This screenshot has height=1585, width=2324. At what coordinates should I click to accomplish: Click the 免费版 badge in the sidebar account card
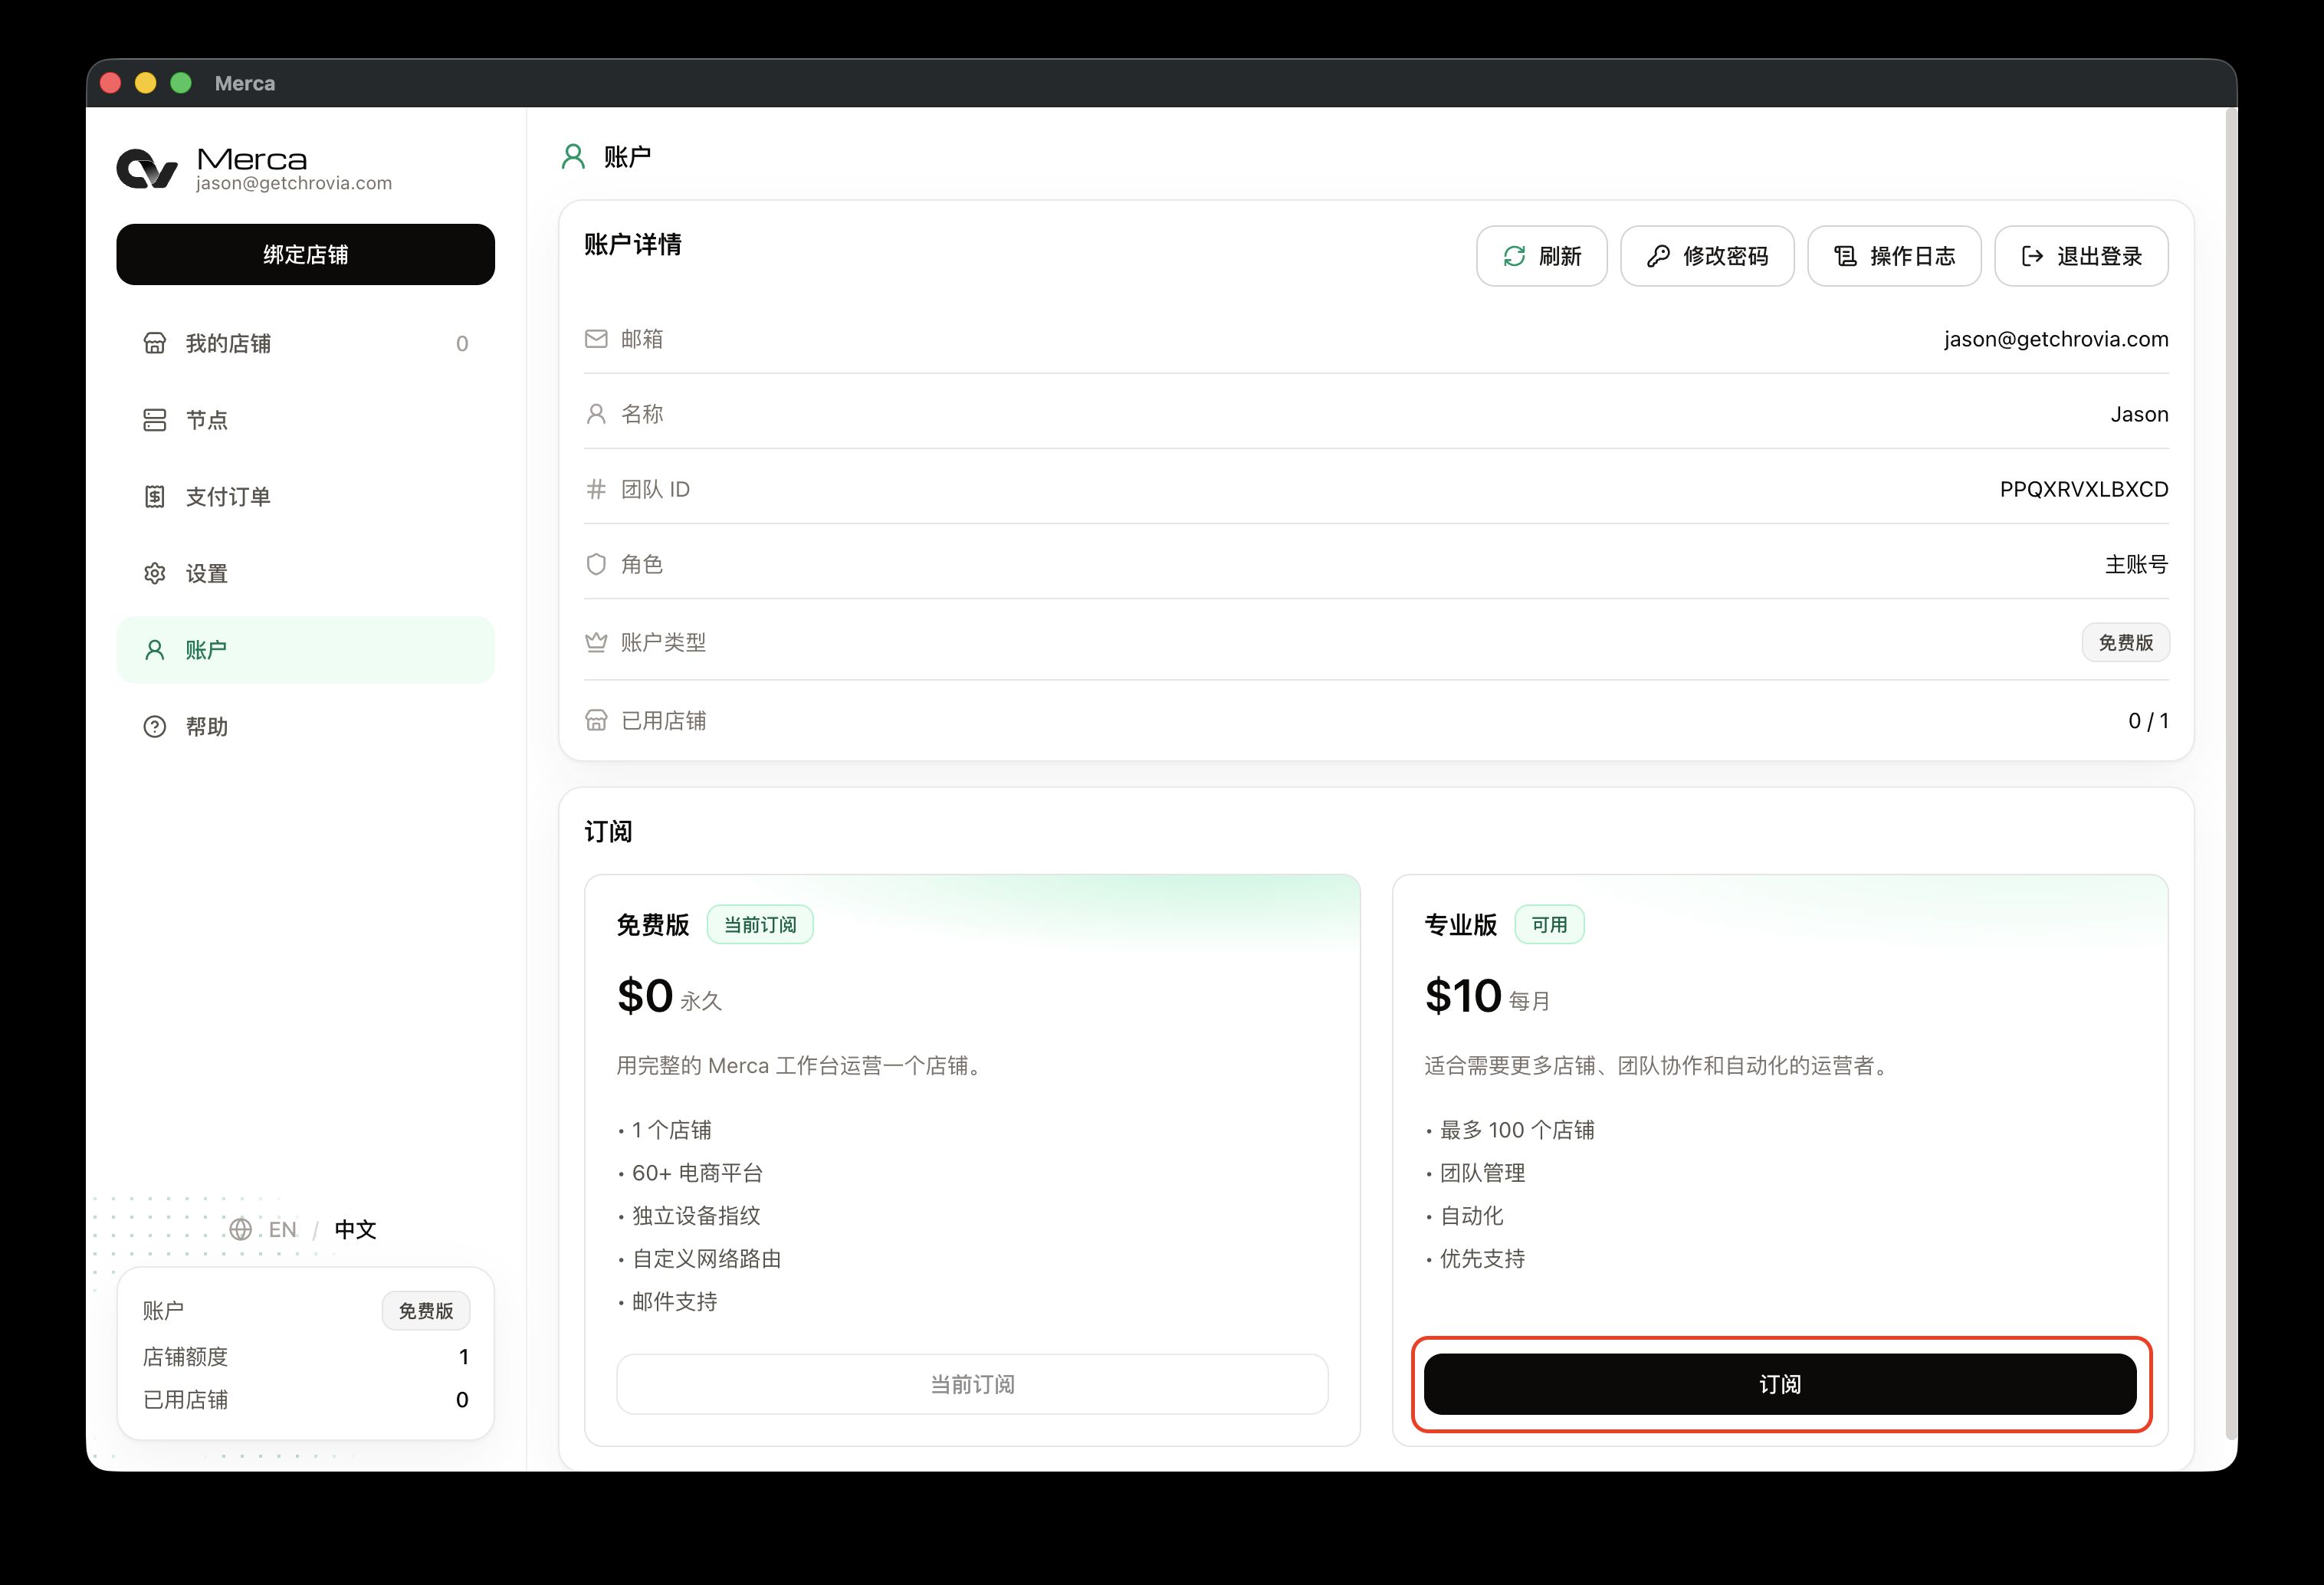pyautogui.click(x=426, y=1310)
